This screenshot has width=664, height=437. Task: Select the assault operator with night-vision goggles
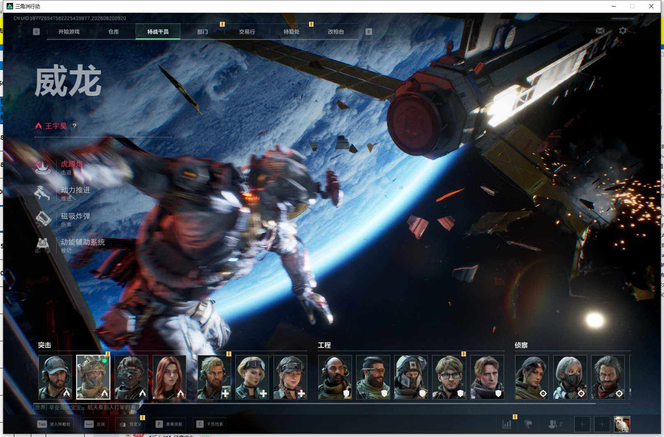(x=131, y=377)
